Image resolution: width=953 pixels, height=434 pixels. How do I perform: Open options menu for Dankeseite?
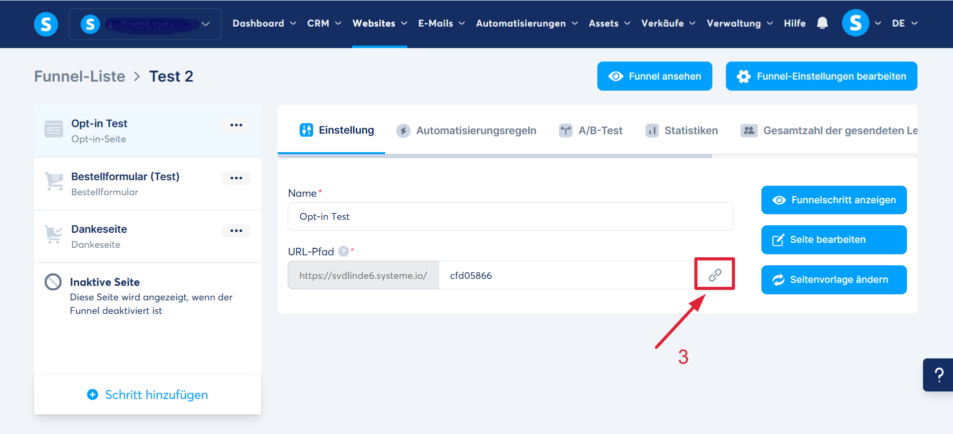click(236, 230)
